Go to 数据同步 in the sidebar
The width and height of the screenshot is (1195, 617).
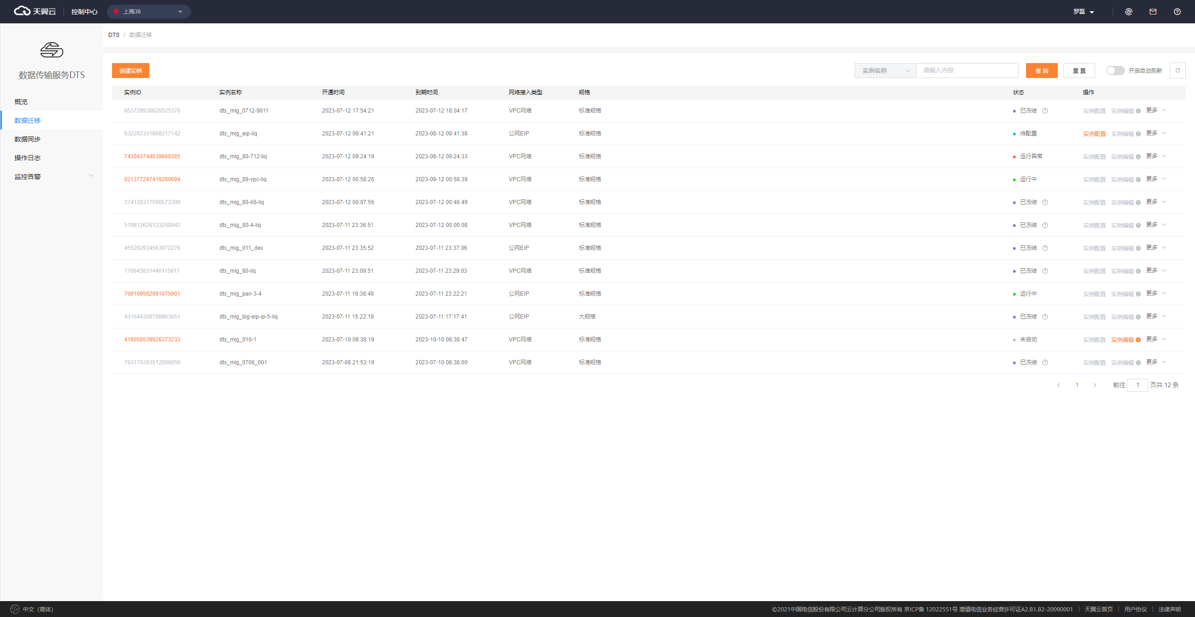point(28,139)
